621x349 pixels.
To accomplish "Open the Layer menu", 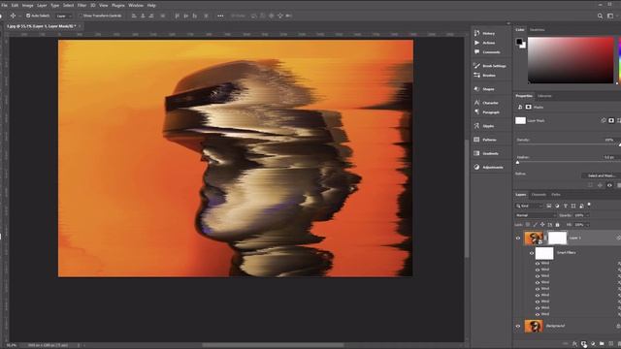I will point(42,6).
